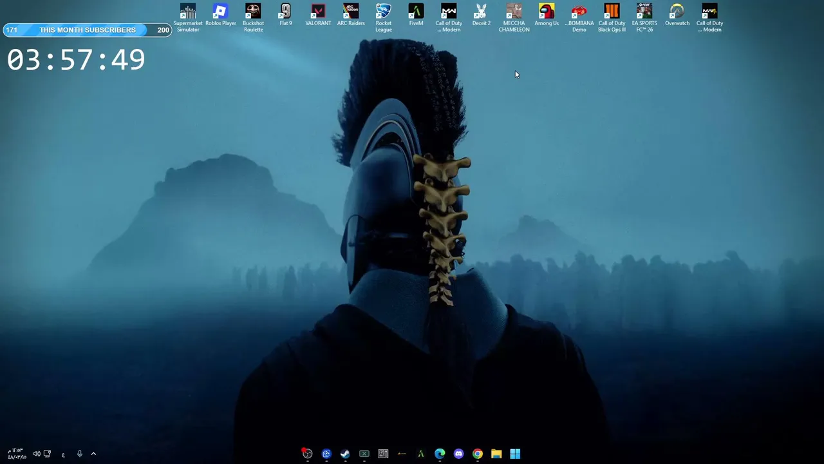Open Discord from the taskbar
The image size is (824, 464).
pyautogui.click(x=458, y=454)
